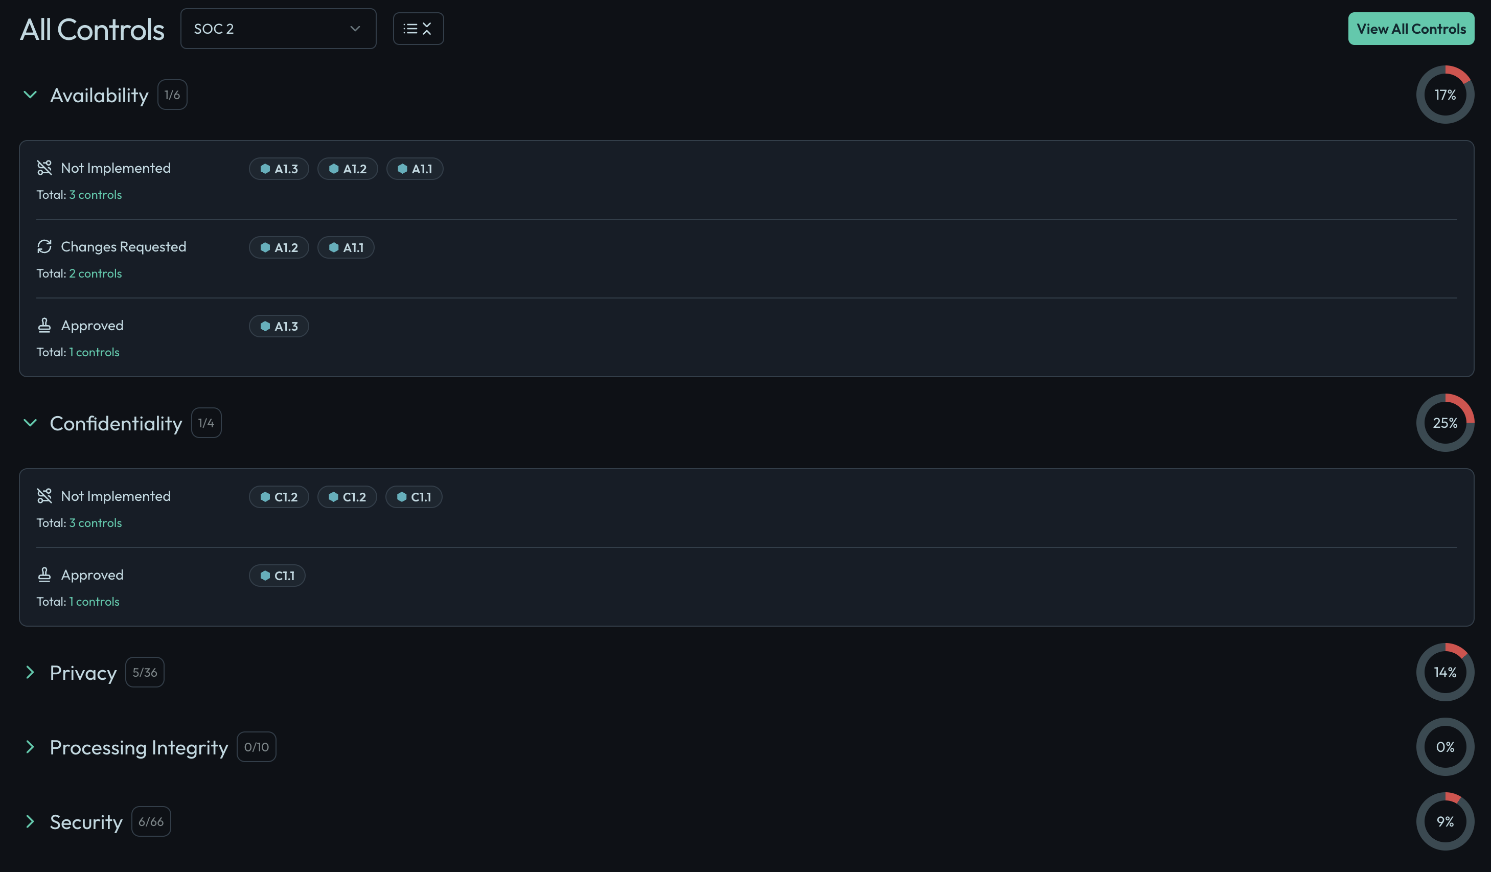Expand the Security section

click(30, 821)
